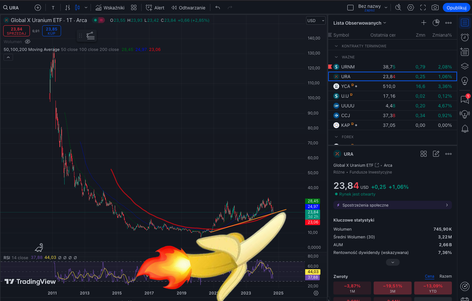Open watchlist more options menu
Viewport: 472px width, 301px height.
tap(448, 23)
